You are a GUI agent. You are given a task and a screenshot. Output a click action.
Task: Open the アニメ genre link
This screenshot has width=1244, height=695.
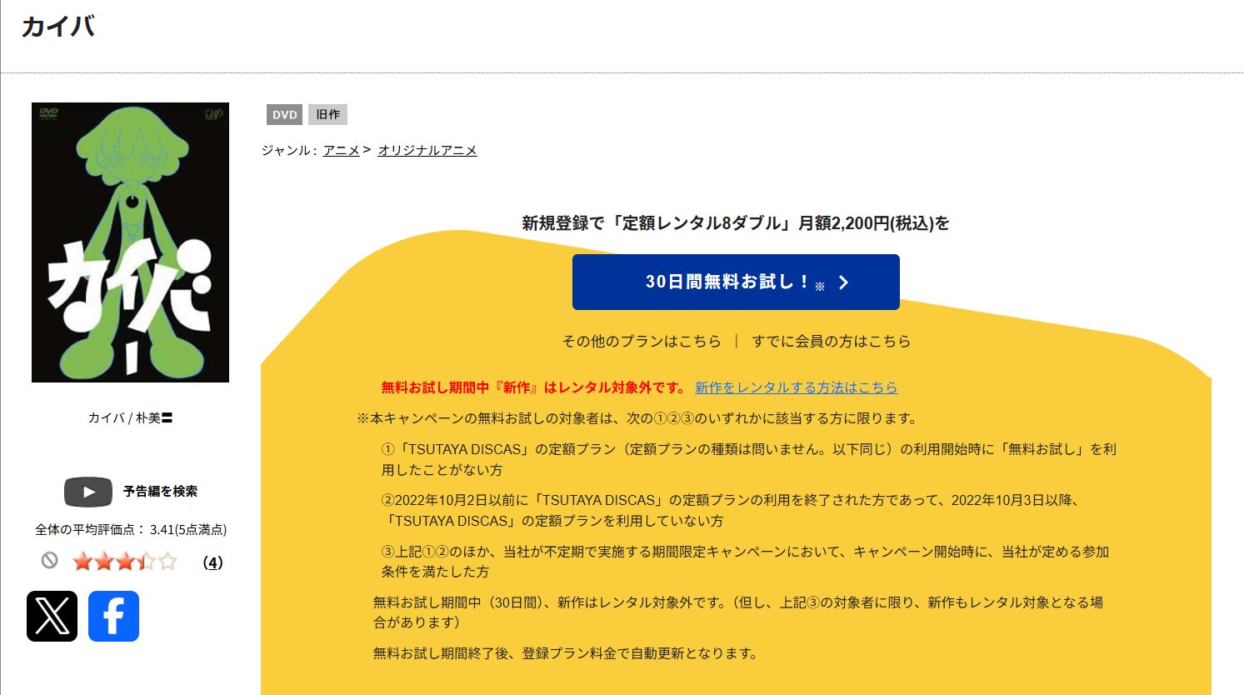[342, 150]
